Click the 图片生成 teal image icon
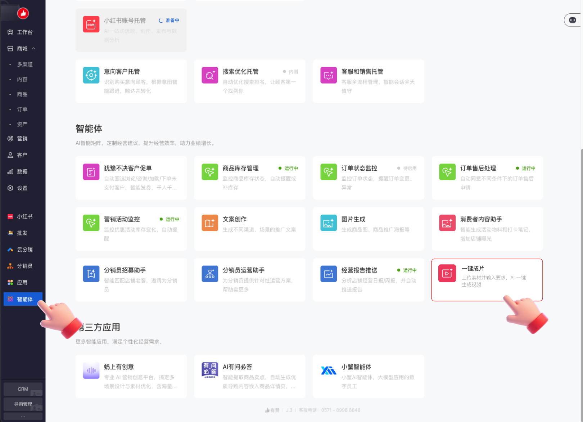 click(x=329, y=223)
